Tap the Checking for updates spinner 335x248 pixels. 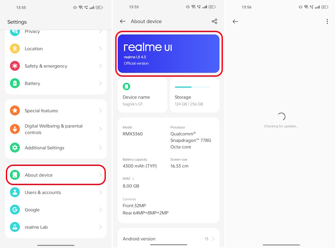click(281, 116)
